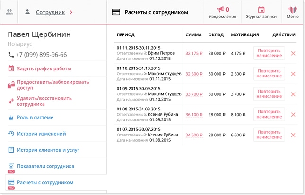Choose Удалить/восстановить сотрудника
This screenshot has width=305, height=195.
(44, 101)
